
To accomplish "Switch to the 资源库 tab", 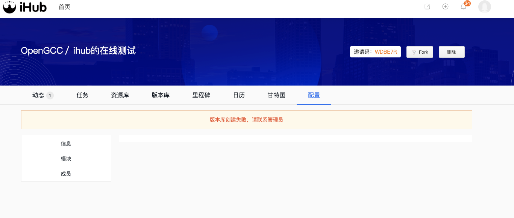I will click(x=120, y=95).
